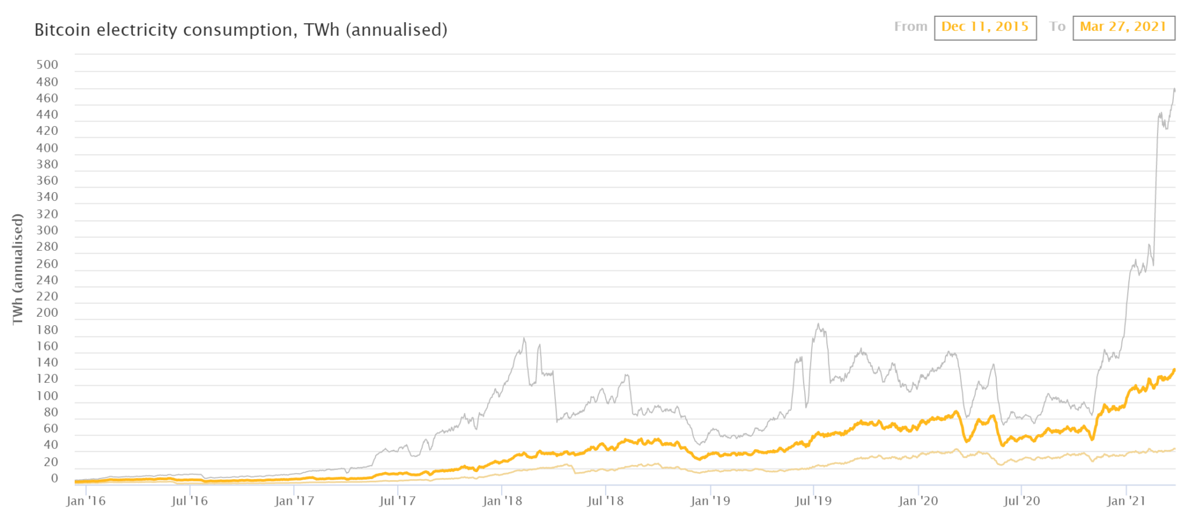This screenshot has width=1196, height=524.
Task: Open the From date field Dec 11, 2015
Action: [x=985, y=27]
